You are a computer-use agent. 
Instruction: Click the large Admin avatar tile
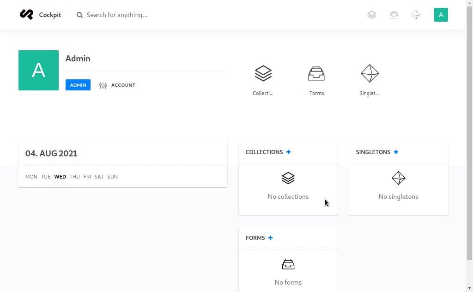[x=39, y=70]
